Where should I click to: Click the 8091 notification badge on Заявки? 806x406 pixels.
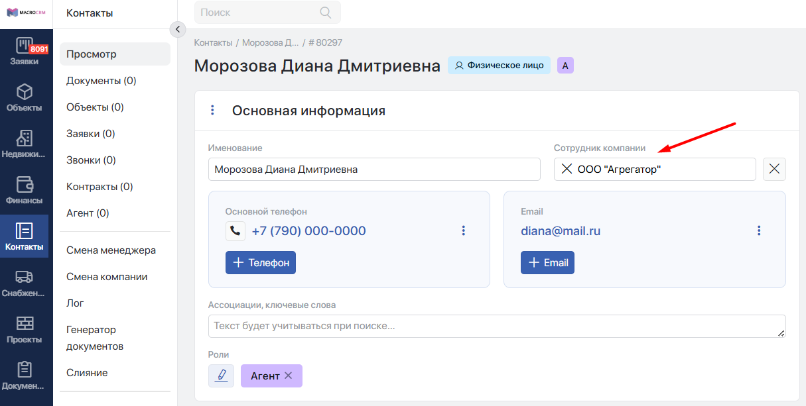click(x=39, y=49)
